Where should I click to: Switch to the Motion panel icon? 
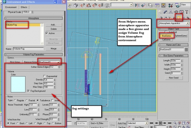pyautogui.click(x=176, y=12)
